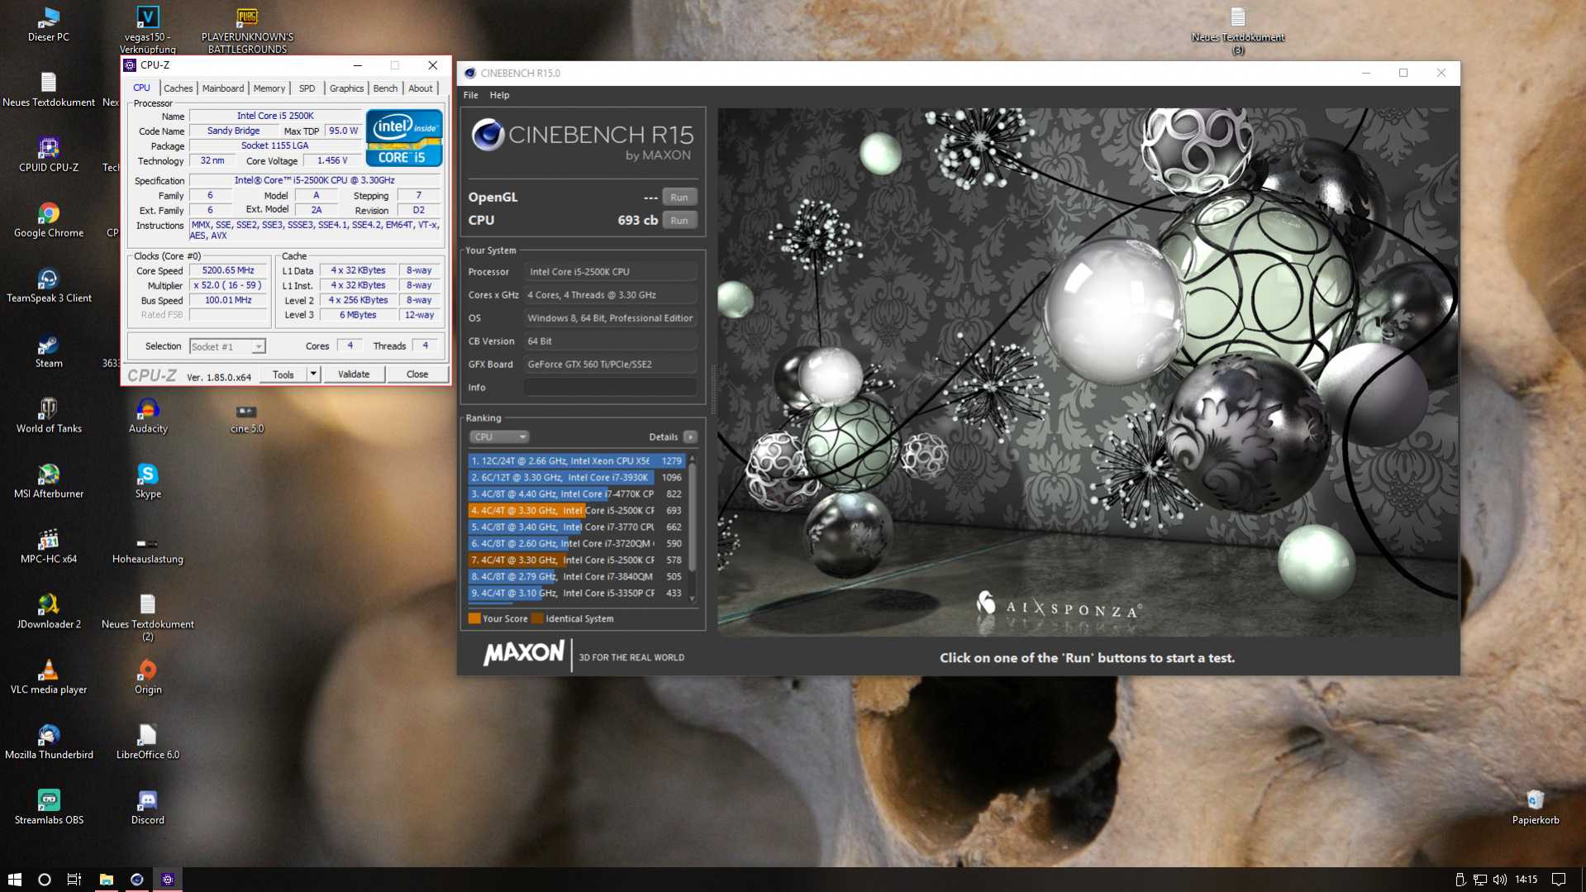The image size is (1586, 892).
Task: Select ranking row i7-3930K scoring 1096
Action: pyautogui.click(x=576, y=478)
